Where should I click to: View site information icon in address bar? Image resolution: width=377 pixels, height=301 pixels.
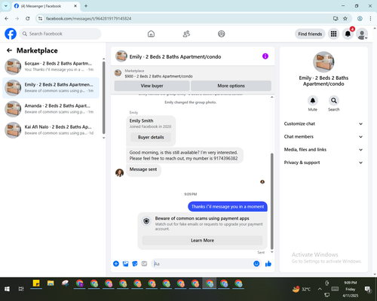(x=40, y=19)
